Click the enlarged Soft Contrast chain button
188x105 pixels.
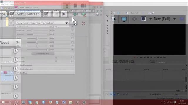(x=25, y=14)
